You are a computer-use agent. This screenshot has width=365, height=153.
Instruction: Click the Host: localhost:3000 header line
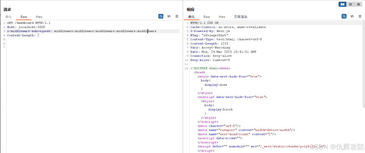pyautogui.click(x=26, y=27)
